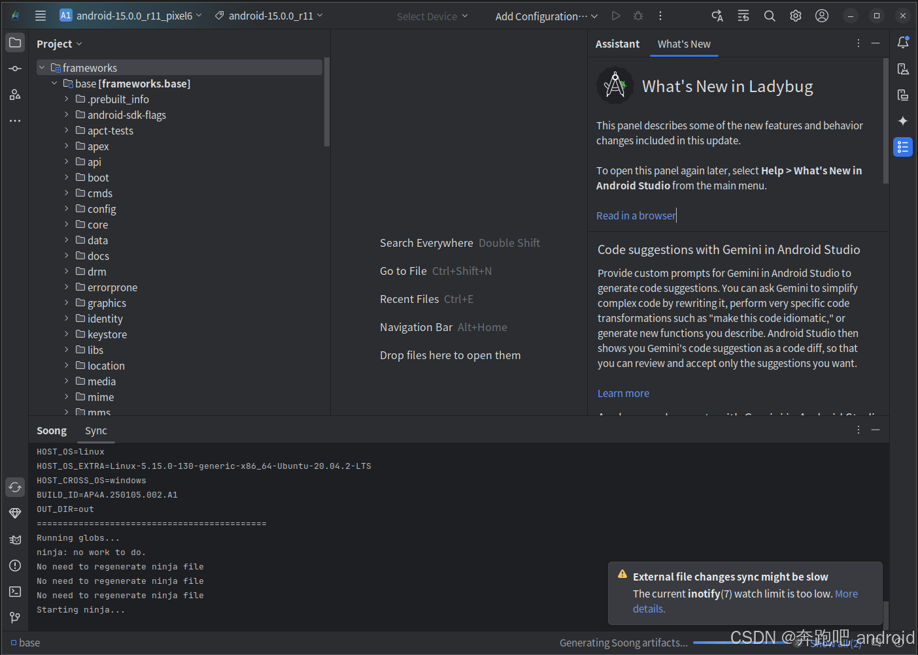This screenshot has height=655, width=918.
Task: Switch to the Soong tab
Action: 51,430
